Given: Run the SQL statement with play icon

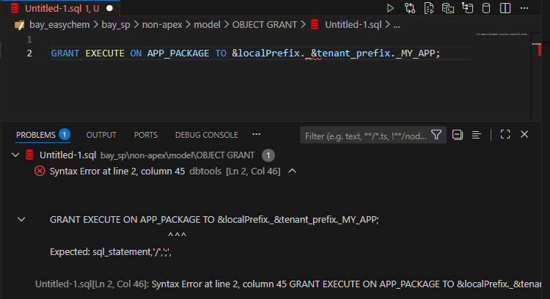Looking at the screenshot, I should pyautogui.click(x=390, y=8).
